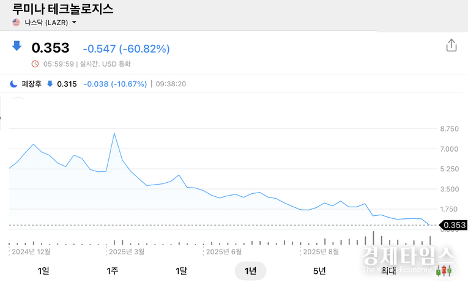Click the 루미나 테크놀로지스 title

click(62, 9)
